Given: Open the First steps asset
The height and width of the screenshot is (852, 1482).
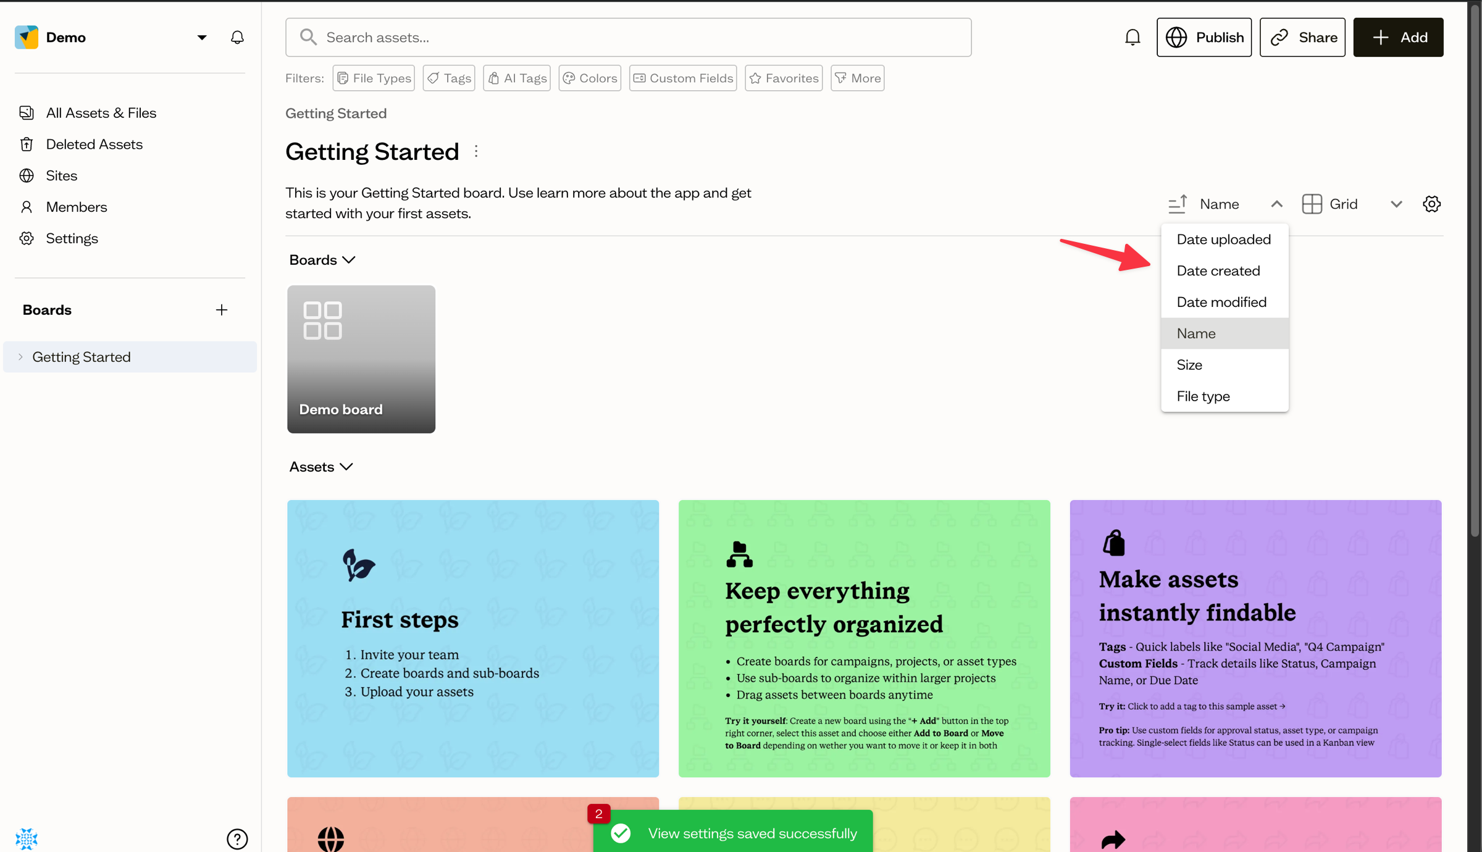Looking at the screenshot, I should [x=473, y=638].
